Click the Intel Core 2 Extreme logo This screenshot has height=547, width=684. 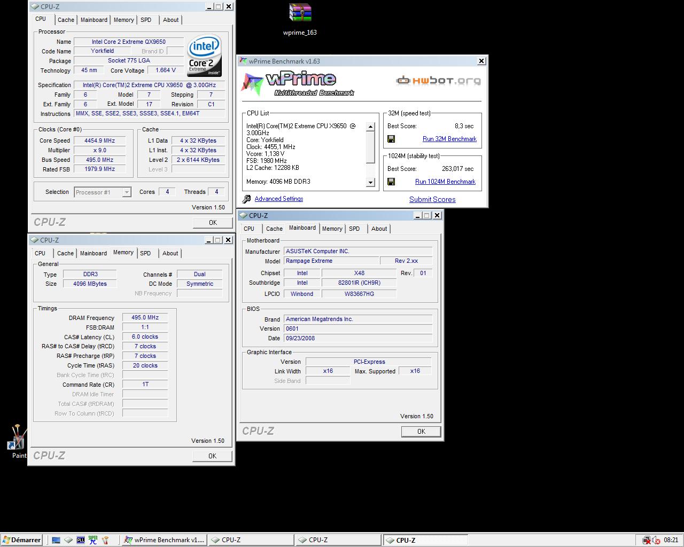click(x=204, y=56)
